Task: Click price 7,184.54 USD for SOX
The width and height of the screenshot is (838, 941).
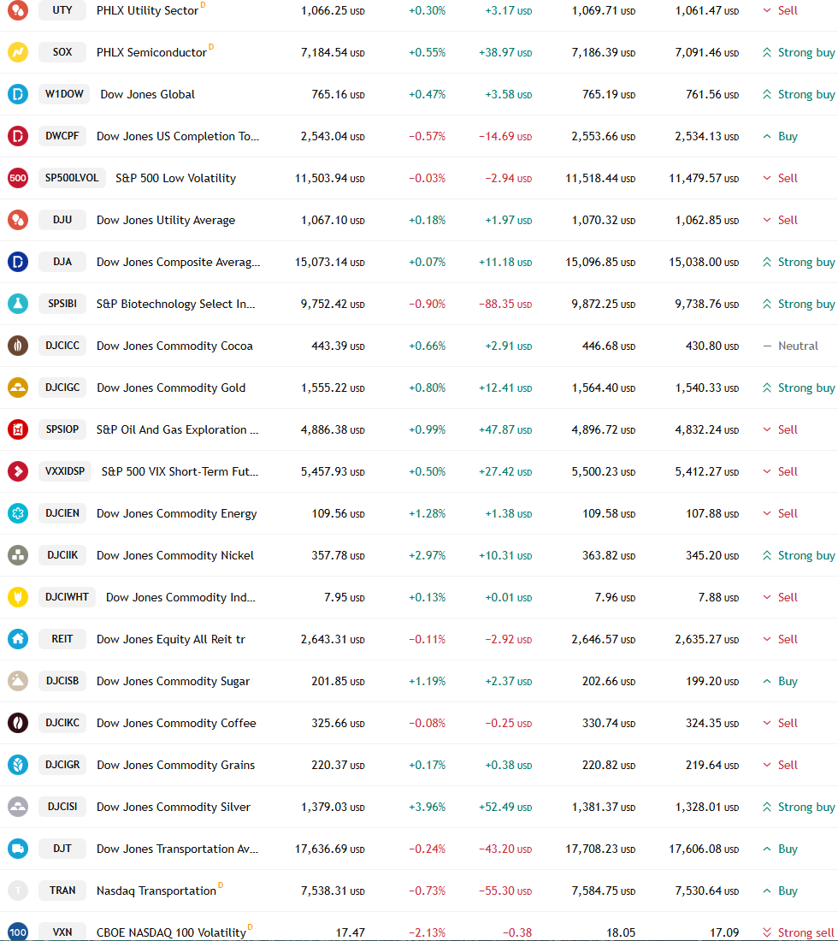Action: tap(333, 53)
